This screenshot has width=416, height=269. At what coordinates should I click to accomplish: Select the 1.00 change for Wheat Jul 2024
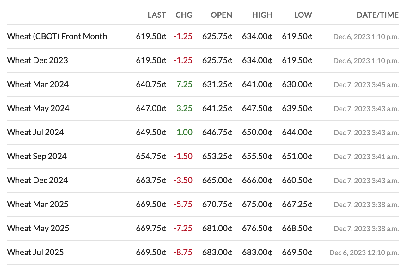[184, 133]
